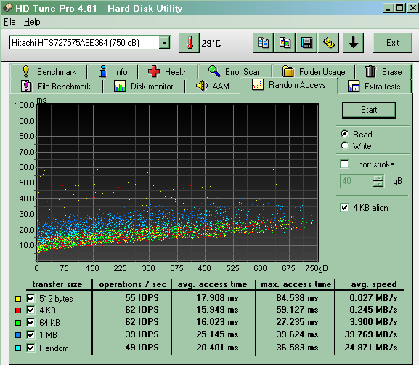Open the options gear wrench icon
The width and height of the screenshot is (419, 365).
[329, 43]
